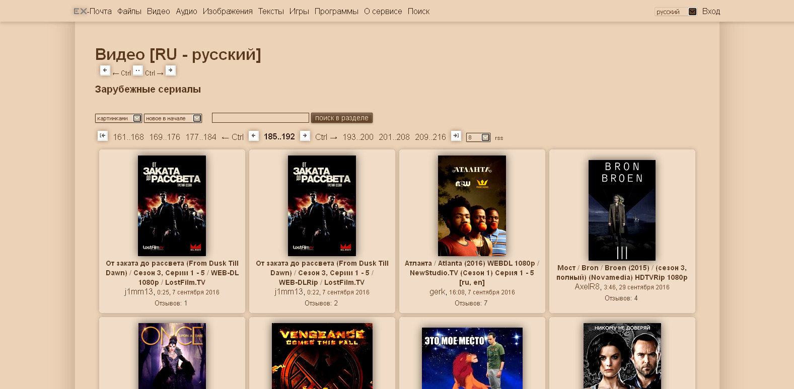Image resolution: width=794 pixels, height=389 pixels.
Task: Go to page range 169..176
Action: pos(165,137)
